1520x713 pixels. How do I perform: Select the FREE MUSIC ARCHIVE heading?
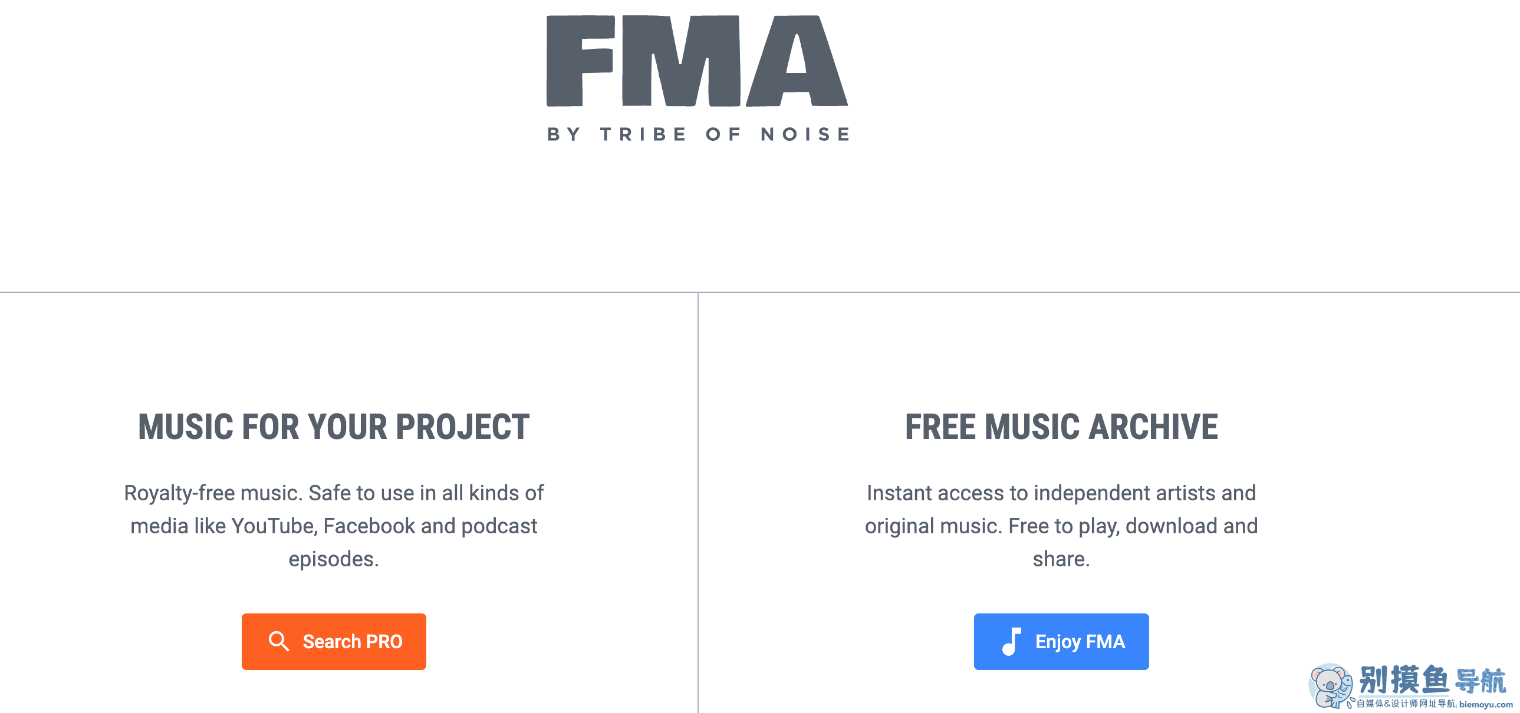pyautogui.click(x=1062, y=427)
